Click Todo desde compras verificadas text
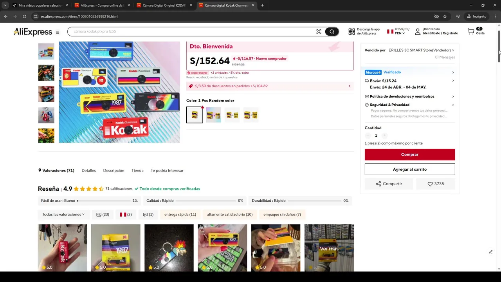The height and width of the screenshot is (282, 501). tap(170, 189)
